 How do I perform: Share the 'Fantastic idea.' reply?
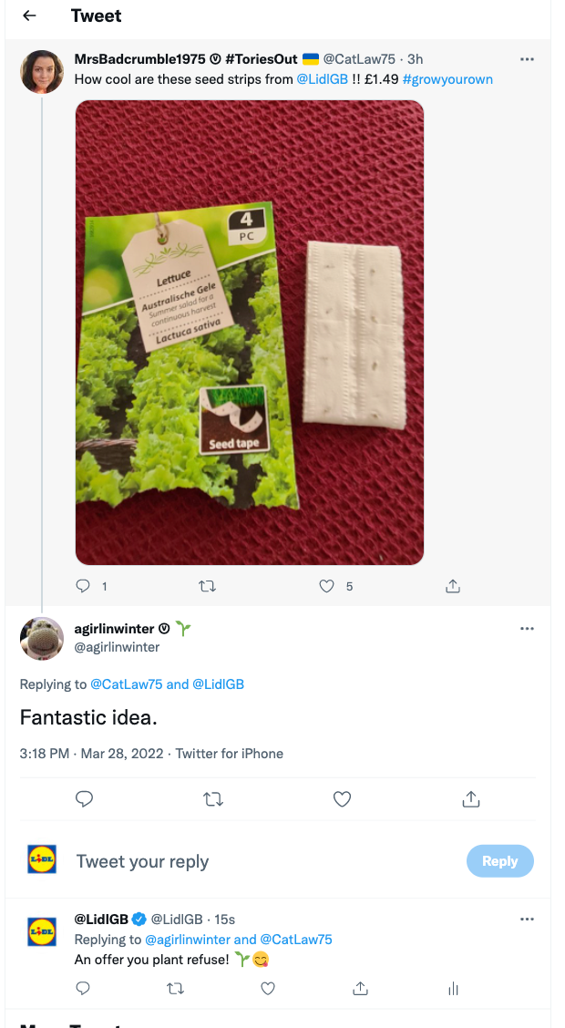click(470, 799)
